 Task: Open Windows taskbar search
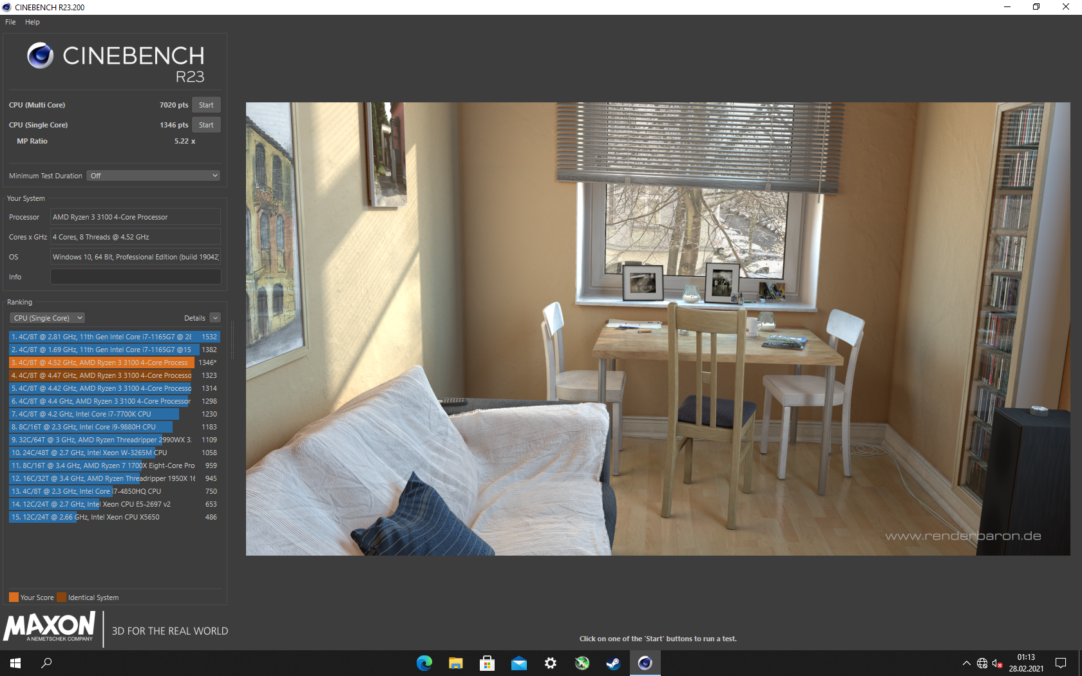pyautogui.click(x=46, y=663)
